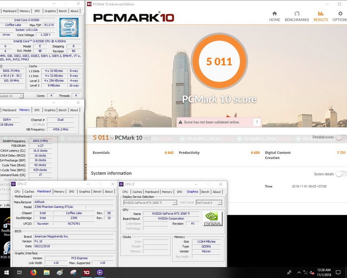The image size is (347, 278).
Task: Switch to CPU tab in the ASRock motherboard window
Action: pos(17,192)
